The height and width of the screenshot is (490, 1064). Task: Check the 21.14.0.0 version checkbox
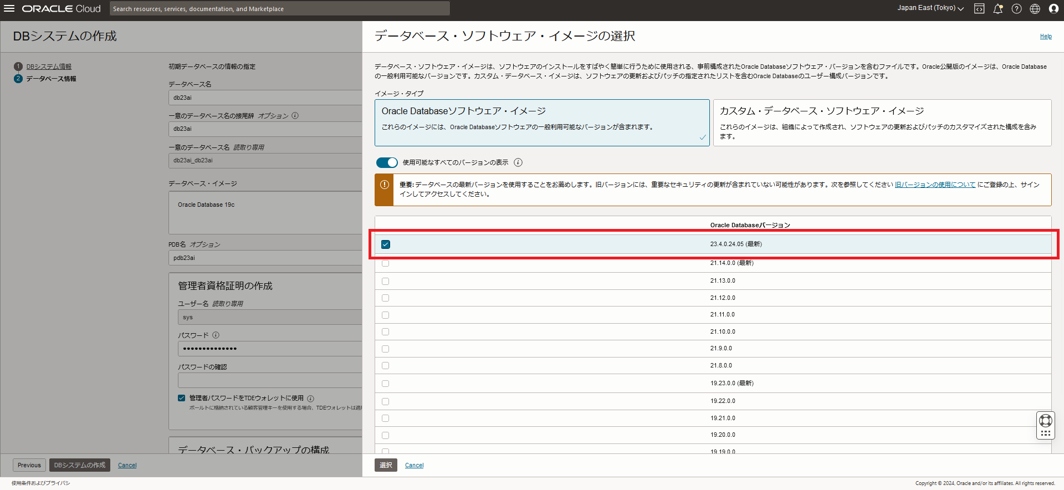[x=386, y=263]
